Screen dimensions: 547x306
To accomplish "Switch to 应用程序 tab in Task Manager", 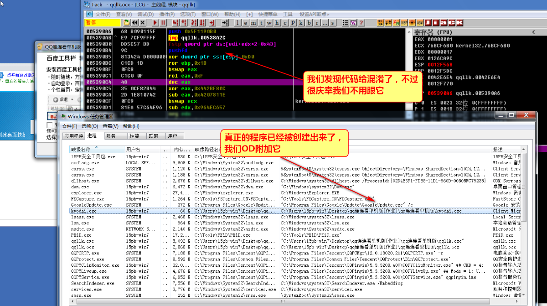I will (x=73, y=136).
